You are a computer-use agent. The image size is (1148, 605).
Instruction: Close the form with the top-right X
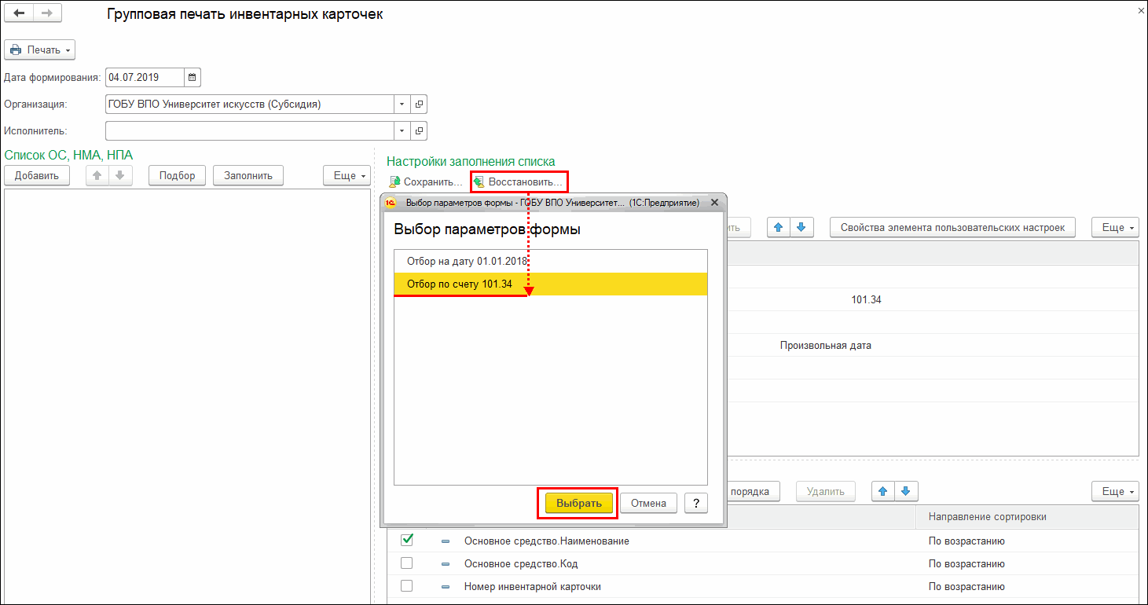point(1140,12)
